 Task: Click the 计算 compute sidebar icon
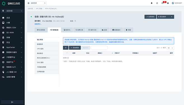click(x=3, y=23)
